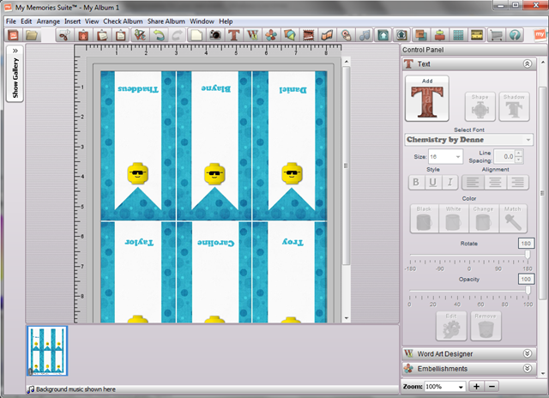This screenshot has height=398, width=549.
Task: Click the open folder icon in toolbar
Action: coord(31,35)
